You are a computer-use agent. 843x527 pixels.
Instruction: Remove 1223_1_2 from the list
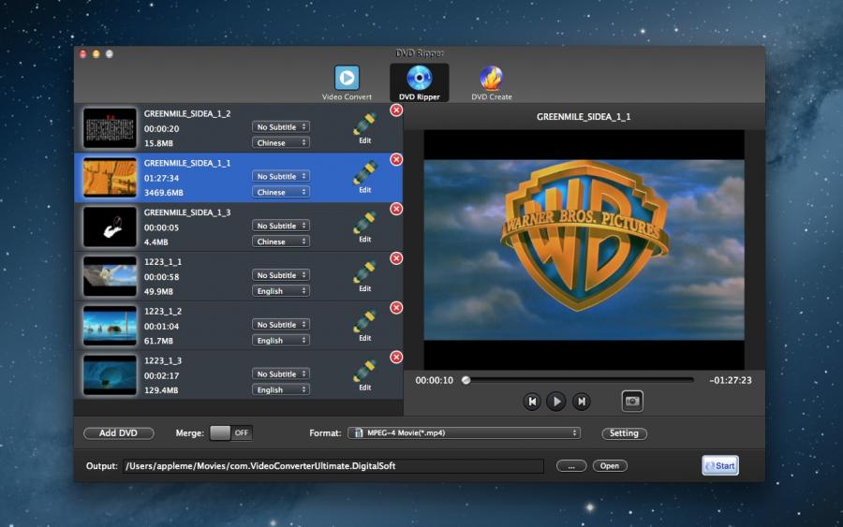(396, 308)
